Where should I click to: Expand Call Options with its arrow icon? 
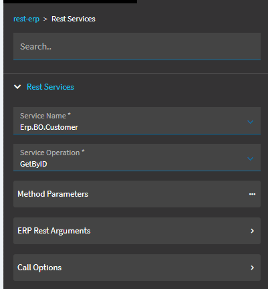[x=252, y=268]
